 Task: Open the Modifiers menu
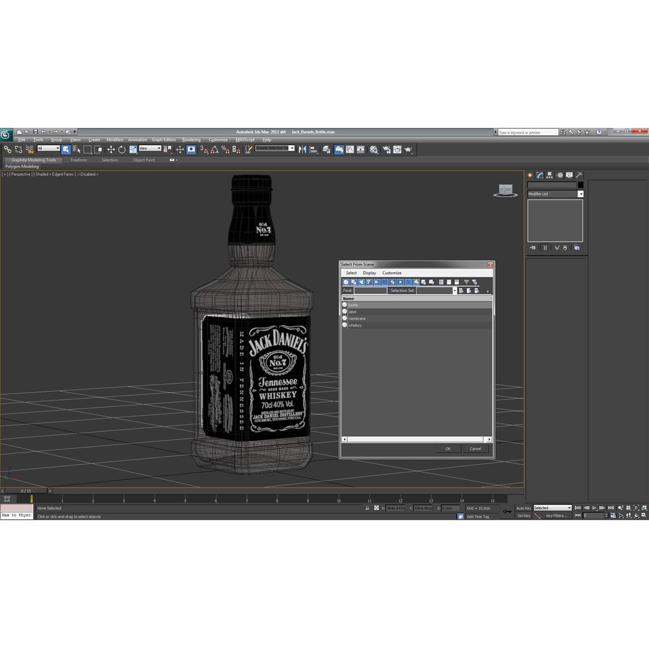tap(115, 140)
